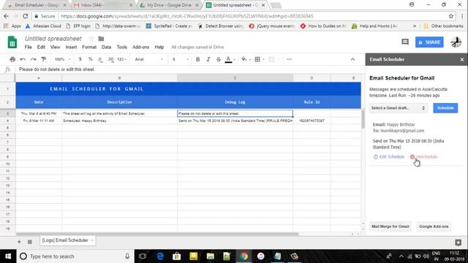The width and height of the screenshot is (468, 263).
Task: Open the Tools menu
Action: [122, 47]
